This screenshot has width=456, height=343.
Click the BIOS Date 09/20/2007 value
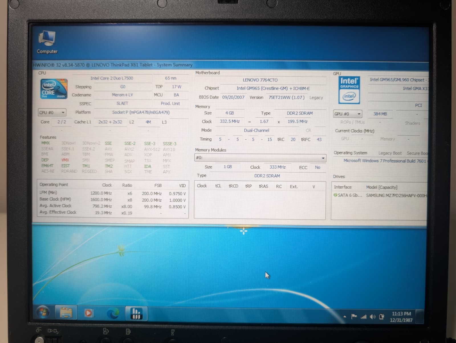click(233, 97)
